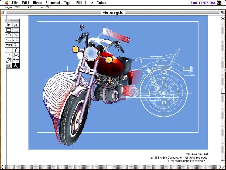Click the vertical scrollbar thumb
This screenshot has height=170, width=226.
point(223,91)
